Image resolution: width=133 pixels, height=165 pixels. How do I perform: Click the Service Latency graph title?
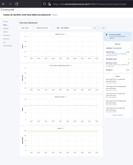[60, 66]
